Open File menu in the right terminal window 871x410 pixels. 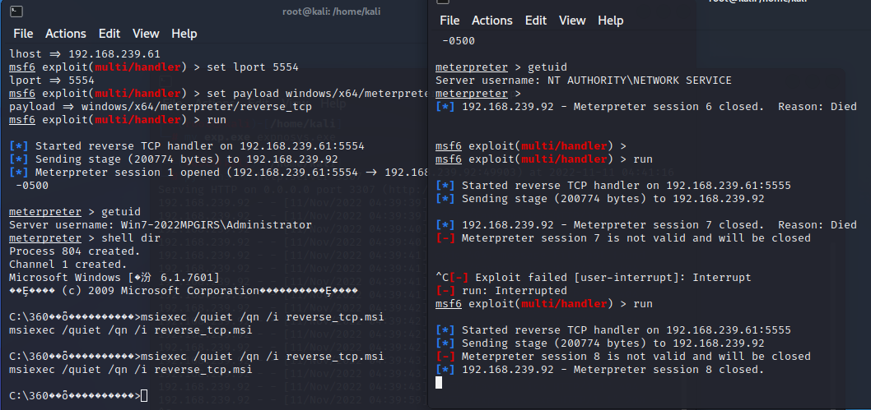[x=449, y=21]
